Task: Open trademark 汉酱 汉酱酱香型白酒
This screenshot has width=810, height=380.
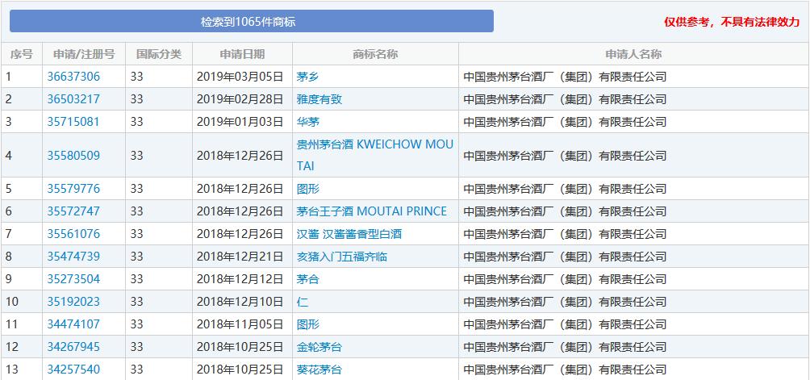Action: [x=349, y=234]
